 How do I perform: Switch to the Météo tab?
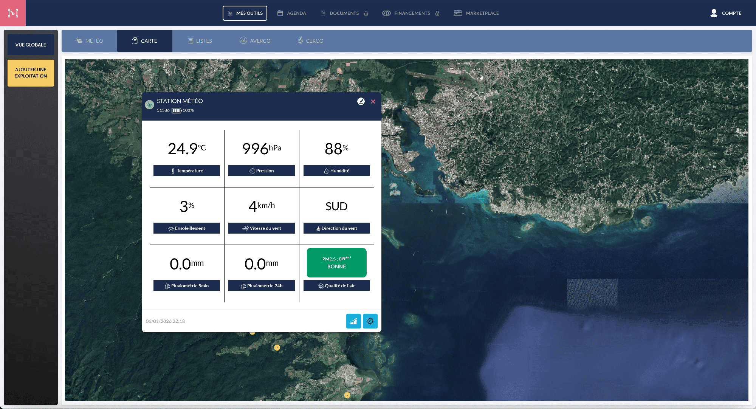coord(89,41)
